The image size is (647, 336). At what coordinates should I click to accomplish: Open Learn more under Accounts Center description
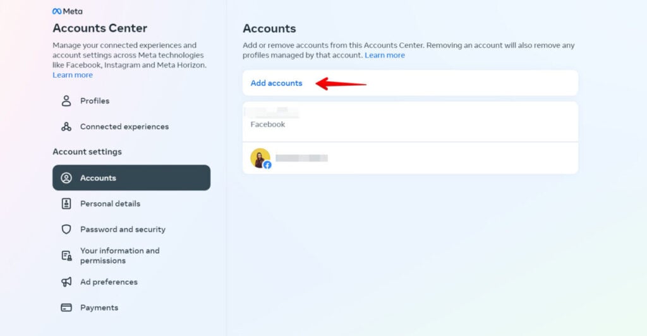click(x=73, y=75)
